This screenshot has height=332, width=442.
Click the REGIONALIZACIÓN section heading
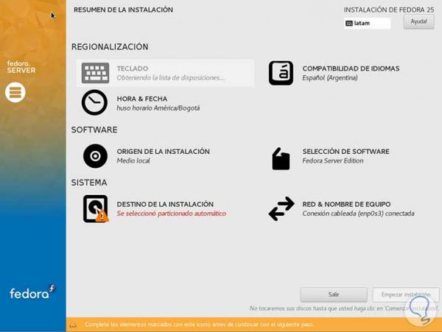point(110,46)
